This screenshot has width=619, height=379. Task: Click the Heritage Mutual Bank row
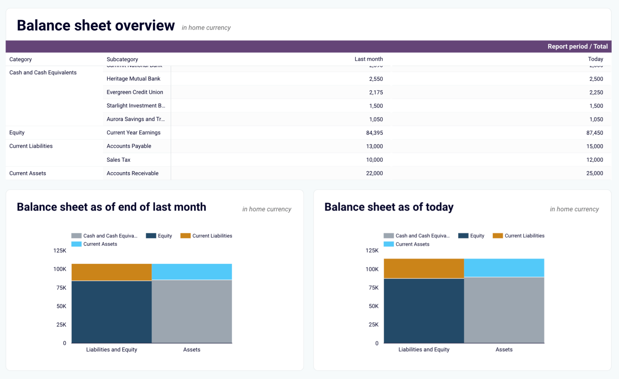point(133,78)
